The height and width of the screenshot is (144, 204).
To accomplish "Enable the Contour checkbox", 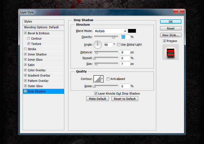I will (x=29, y=38).
